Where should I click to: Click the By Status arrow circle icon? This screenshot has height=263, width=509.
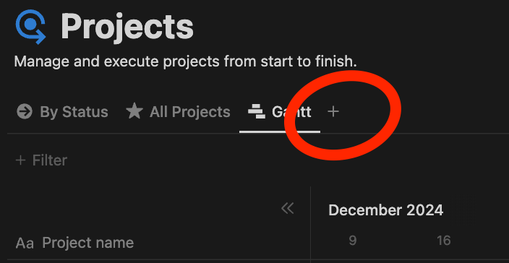[x=25, y=112]
